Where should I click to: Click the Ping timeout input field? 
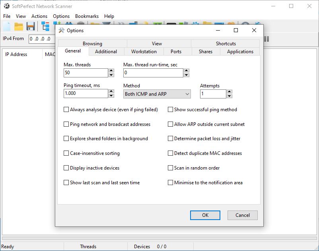[86, 93]
